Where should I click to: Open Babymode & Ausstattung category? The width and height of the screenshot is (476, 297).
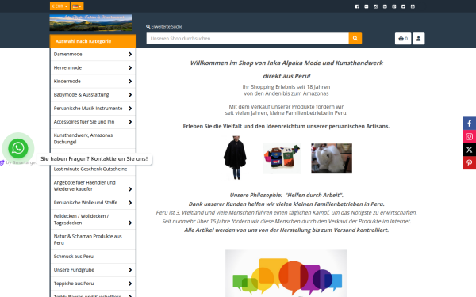(81, 95)
